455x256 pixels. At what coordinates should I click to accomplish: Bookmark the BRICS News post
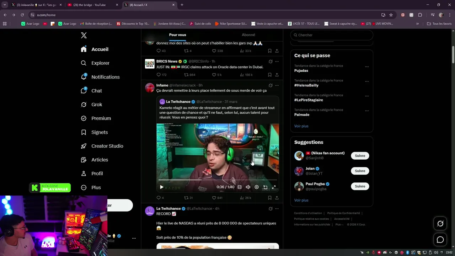point(270,75)
